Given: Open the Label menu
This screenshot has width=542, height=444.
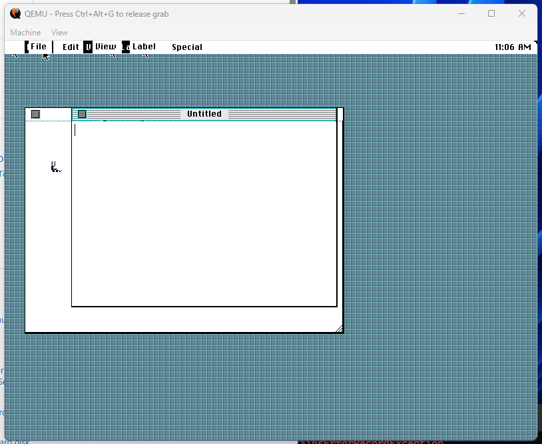Looking at the screenshot, I should pyautogui.click(x=144, y=47).
